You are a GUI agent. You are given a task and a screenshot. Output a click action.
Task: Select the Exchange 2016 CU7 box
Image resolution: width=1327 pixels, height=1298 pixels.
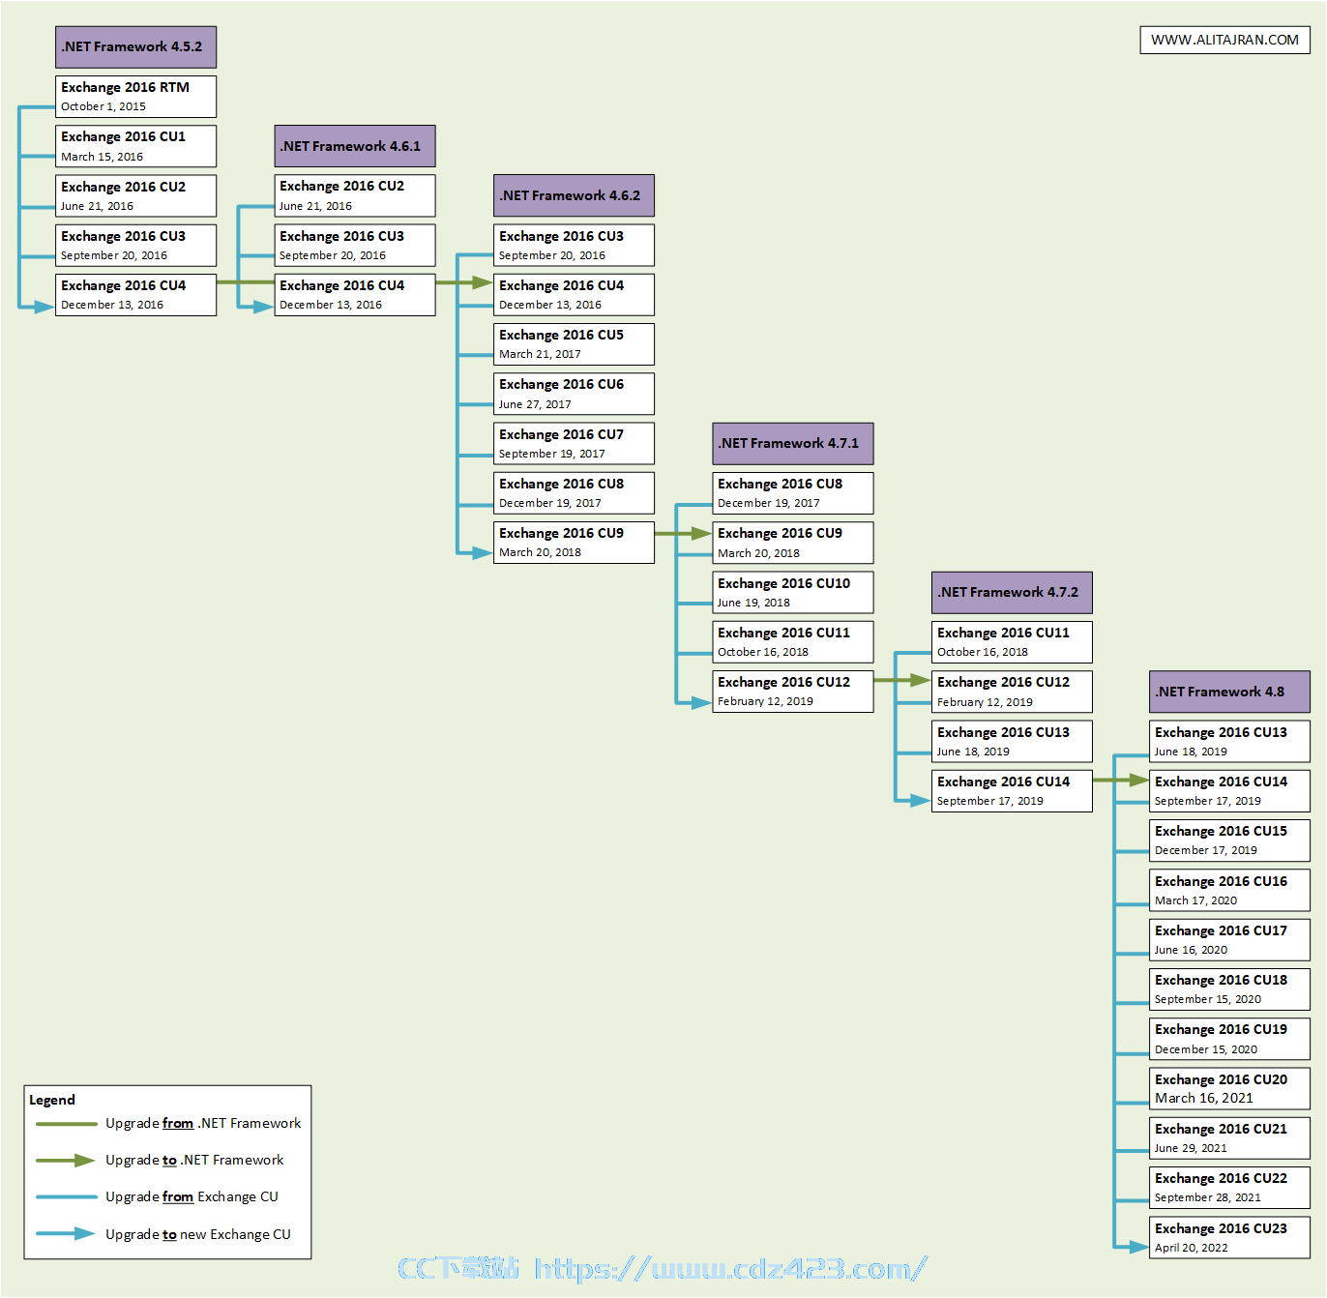pyautogui.click(x=574, y=443)
